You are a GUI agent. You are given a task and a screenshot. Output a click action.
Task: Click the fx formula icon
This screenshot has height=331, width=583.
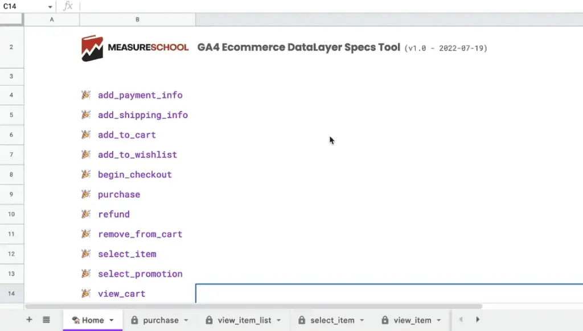click(68, 6)
